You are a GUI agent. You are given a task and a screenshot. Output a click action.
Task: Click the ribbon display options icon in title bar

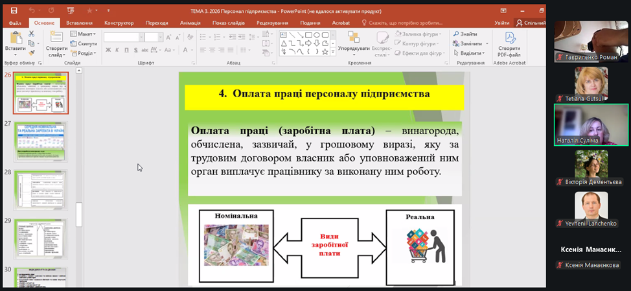[x=503, y=11]
